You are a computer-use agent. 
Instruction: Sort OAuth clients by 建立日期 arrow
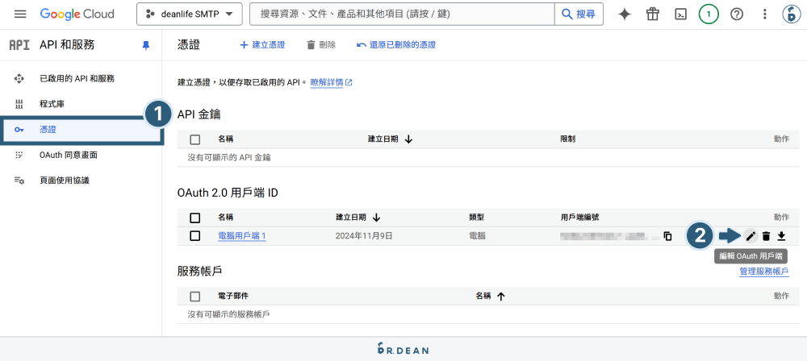[x=376, y=218]
